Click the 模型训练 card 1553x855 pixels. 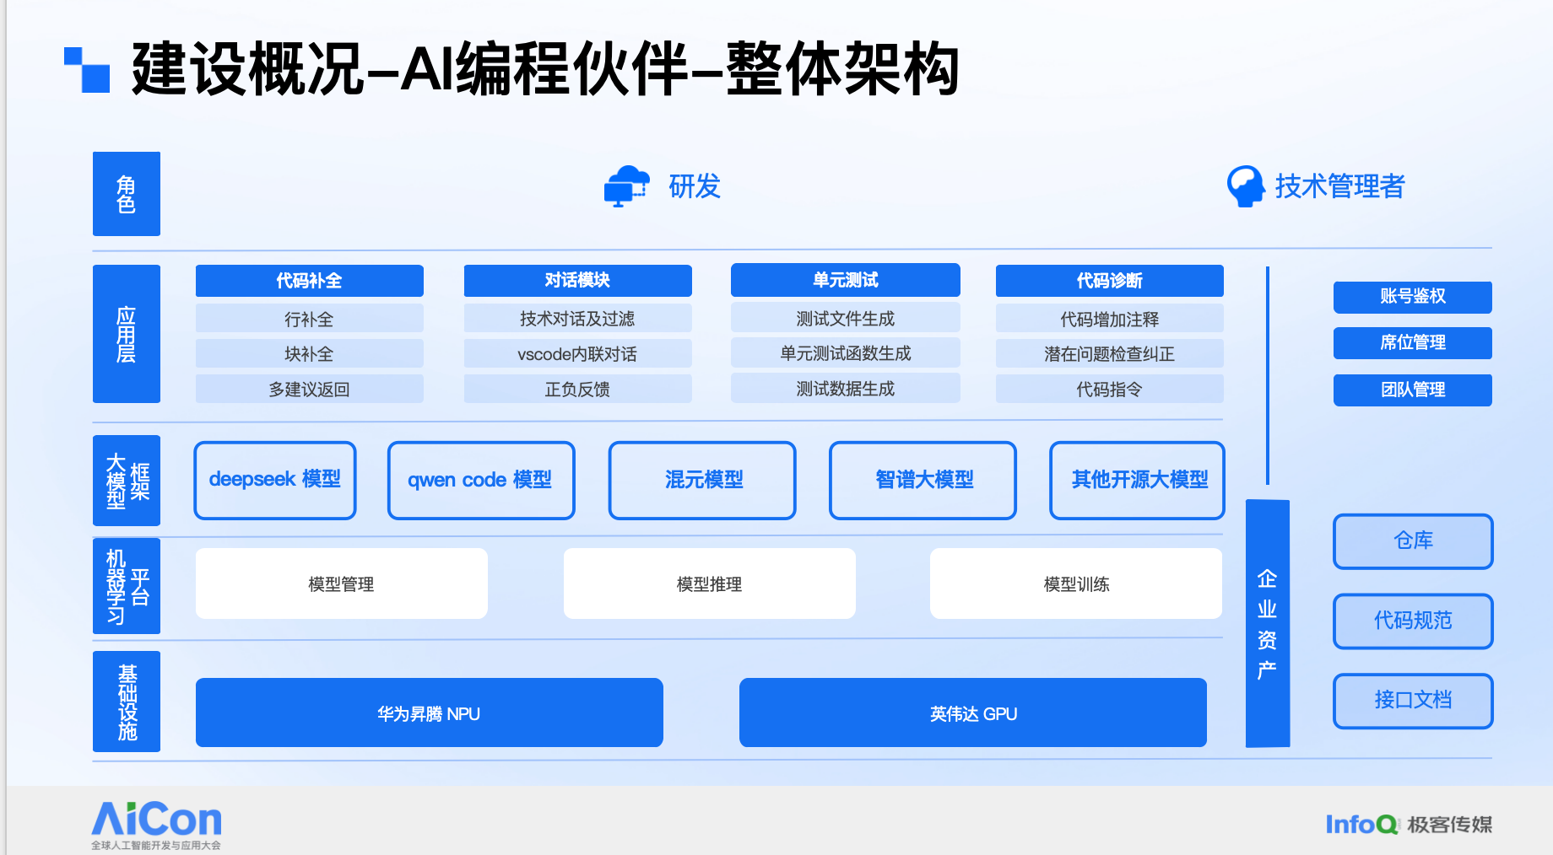coord(1076,583)
